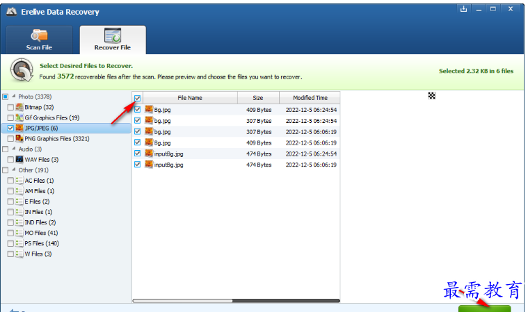Click the IND Files type icon
This screenshot has width=528, height=312.
pyautogui.click(x=19, y=222)
